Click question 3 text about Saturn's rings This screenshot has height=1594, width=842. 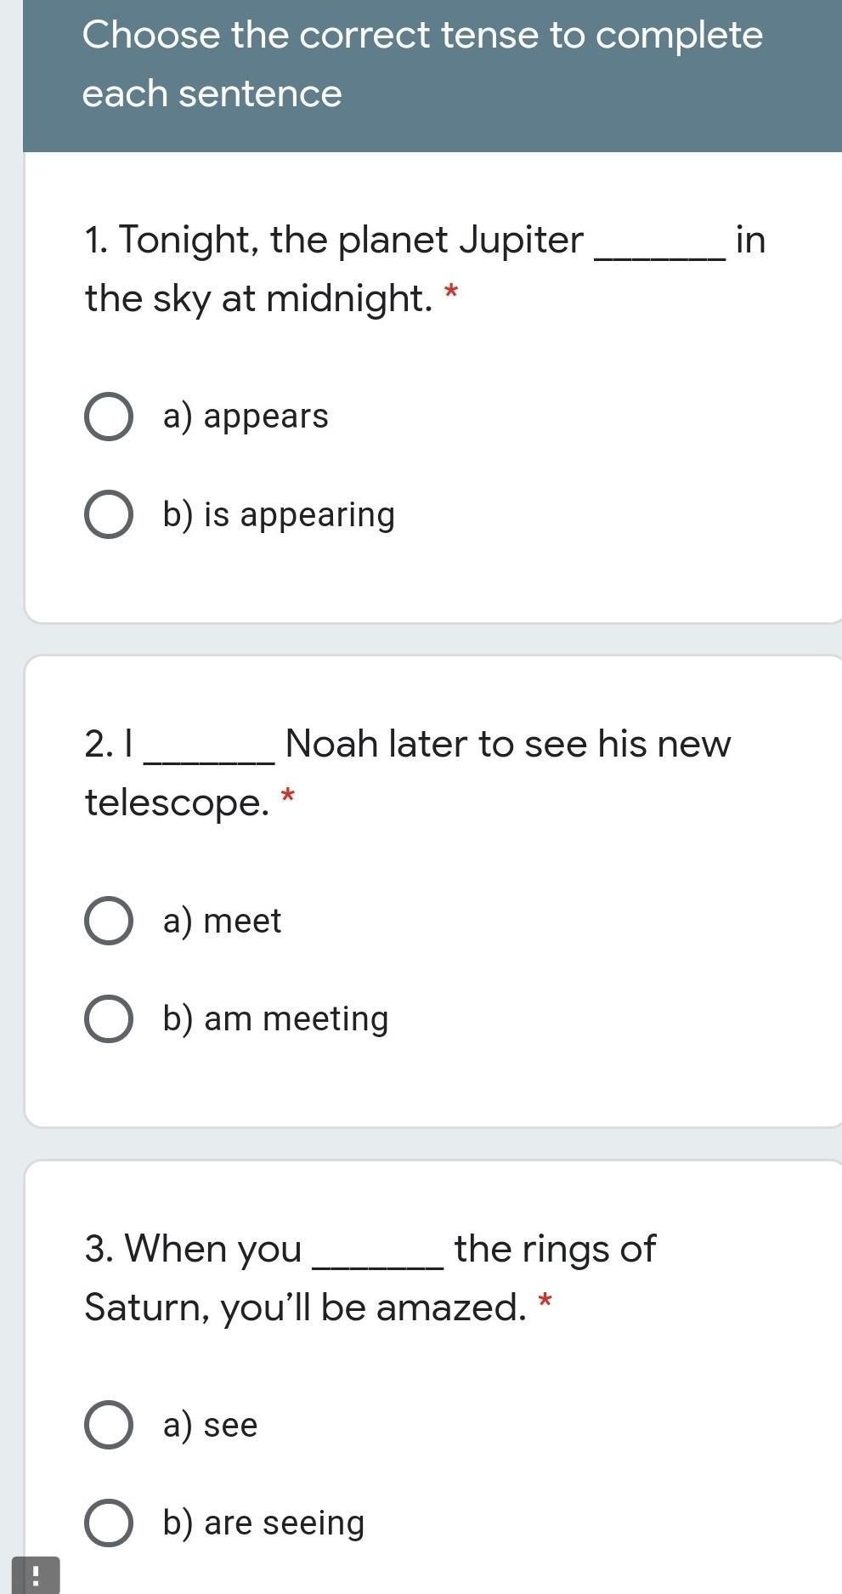[370, 1277]
